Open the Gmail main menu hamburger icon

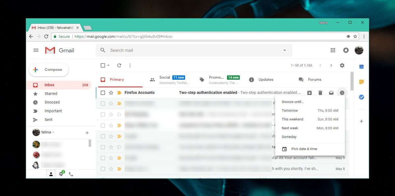click(x=36, y=50)
